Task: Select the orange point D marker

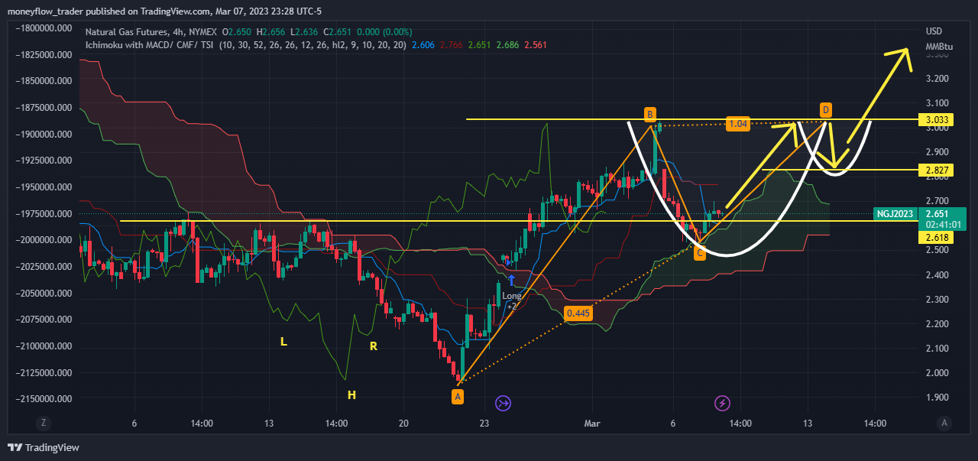Action: tap(826, 109)
